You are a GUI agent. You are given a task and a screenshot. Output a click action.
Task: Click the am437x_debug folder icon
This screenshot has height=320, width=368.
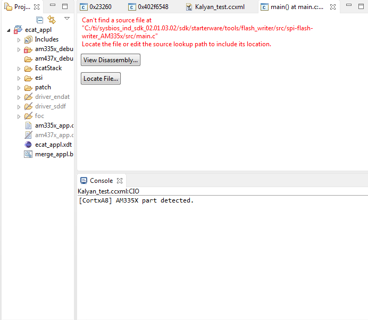[28, 59]
